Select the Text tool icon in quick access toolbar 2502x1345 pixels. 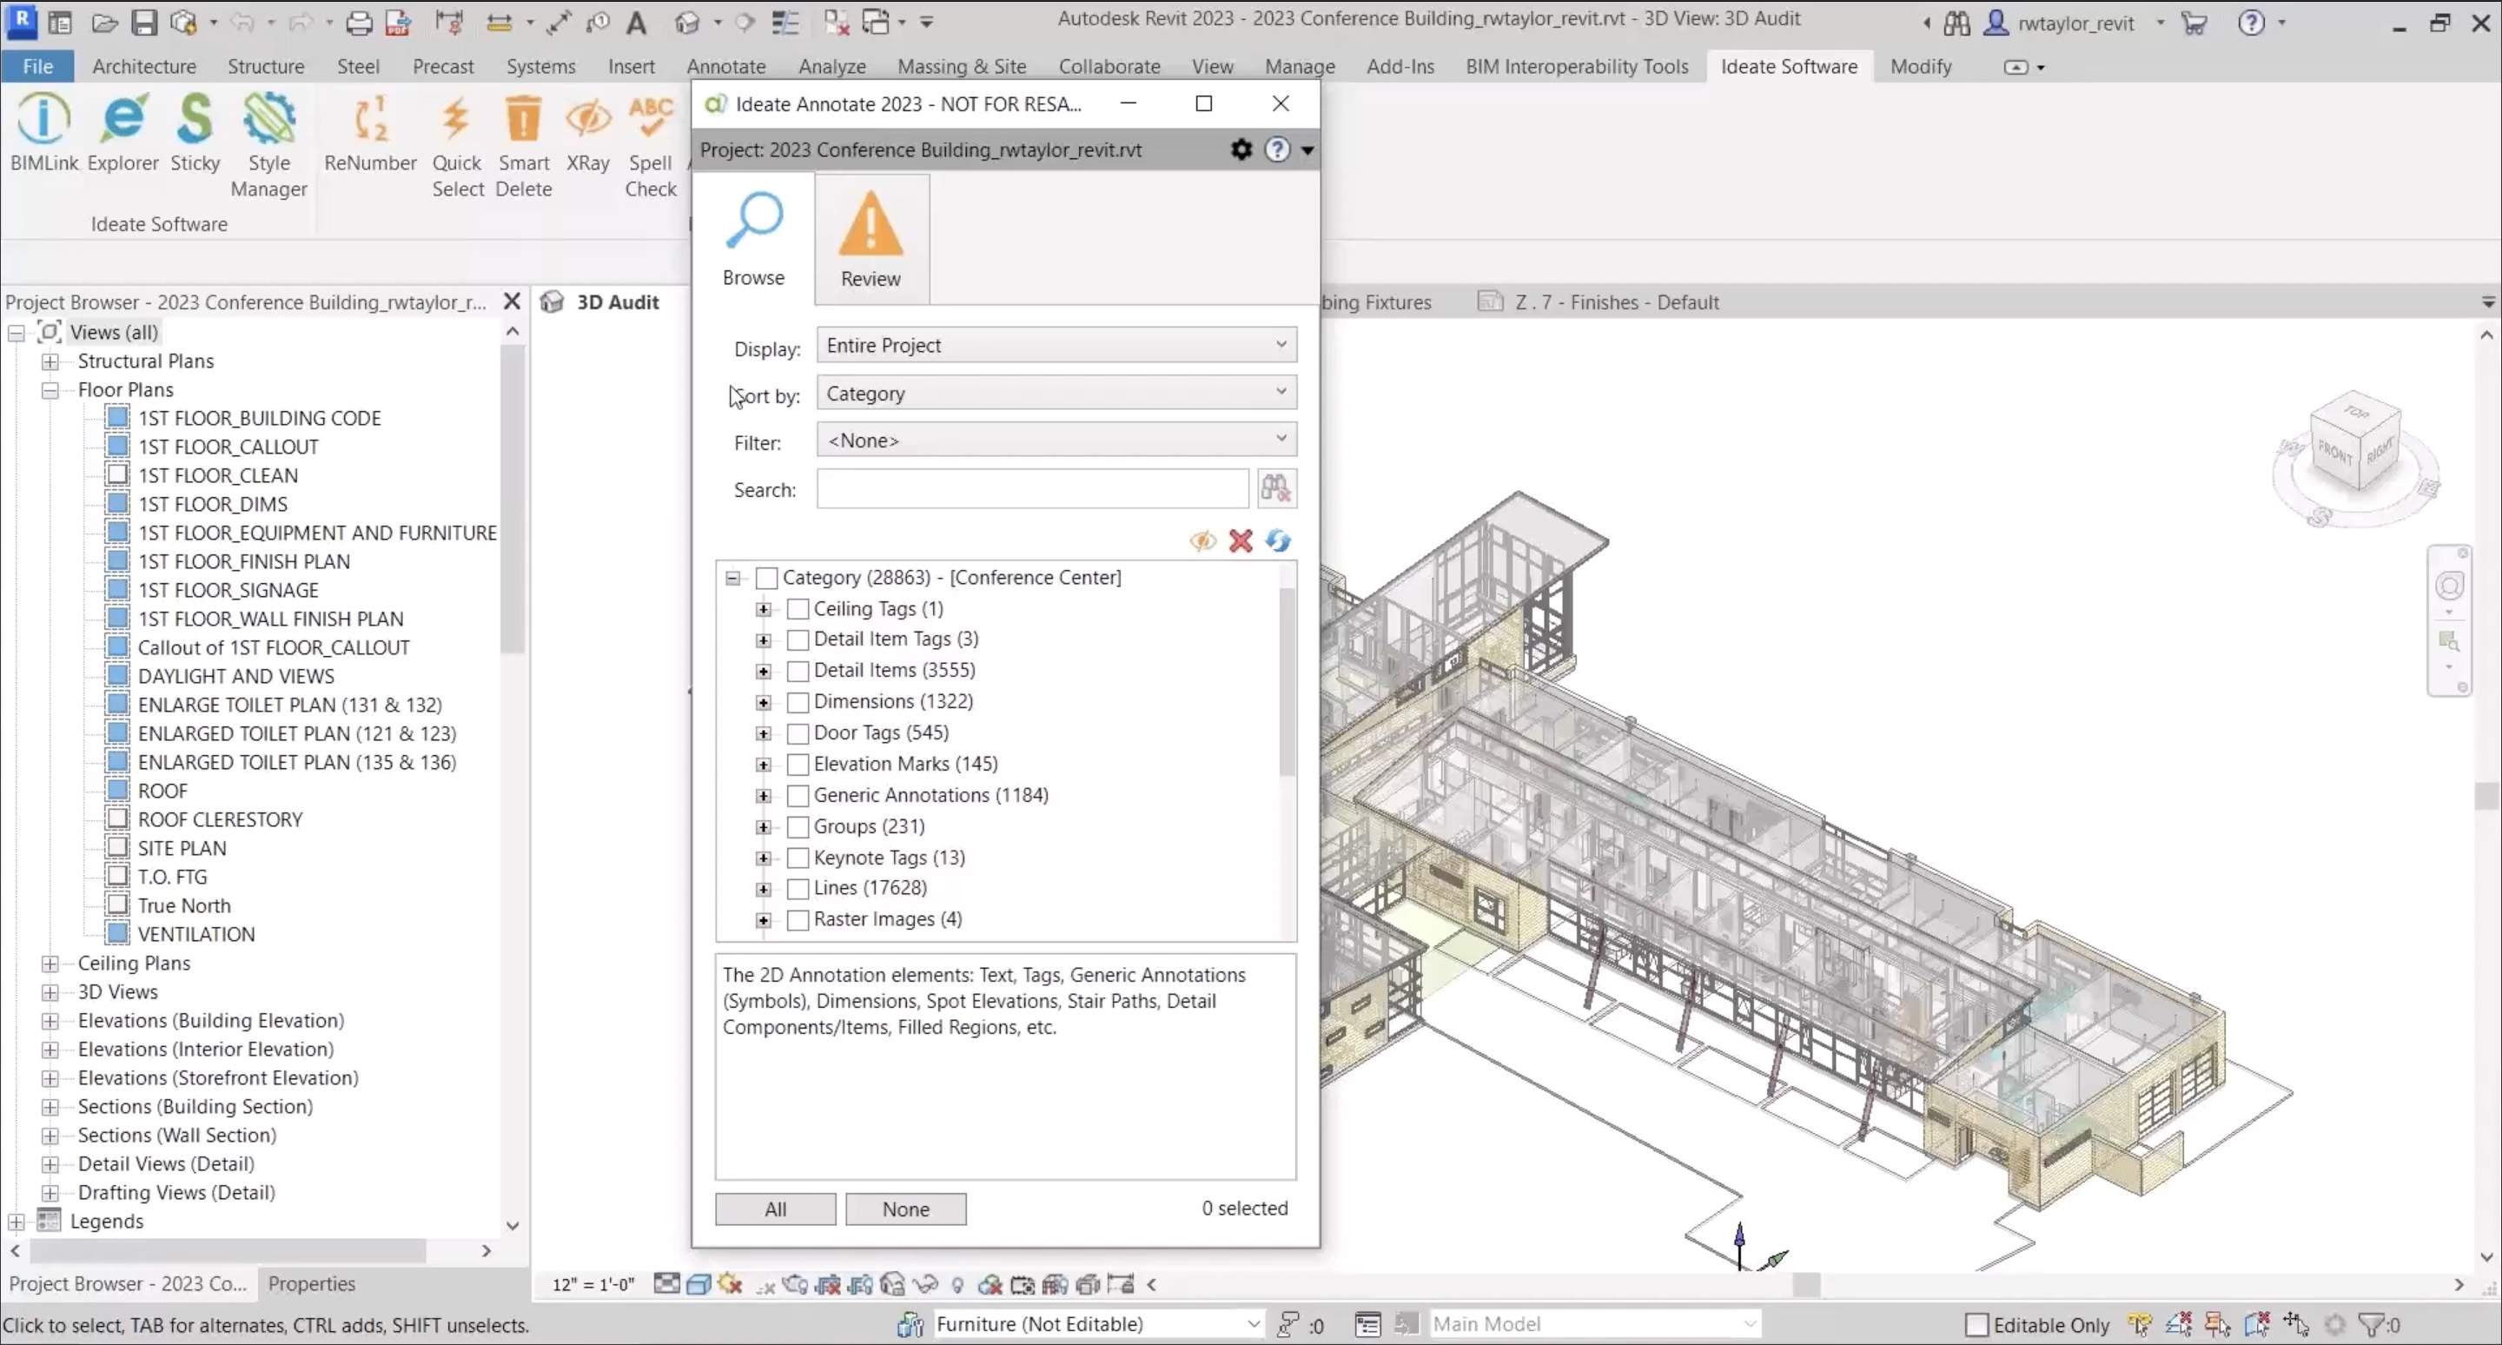tap(636, 23)
